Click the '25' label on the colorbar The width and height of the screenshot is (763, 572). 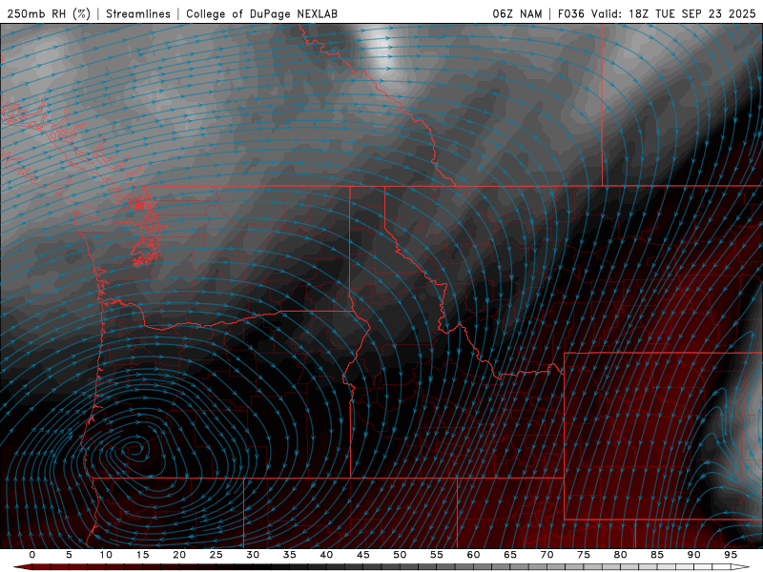tap(217, 555)
